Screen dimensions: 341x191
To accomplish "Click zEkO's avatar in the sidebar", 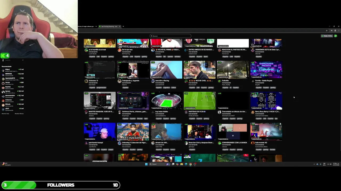I will (3, 109).
